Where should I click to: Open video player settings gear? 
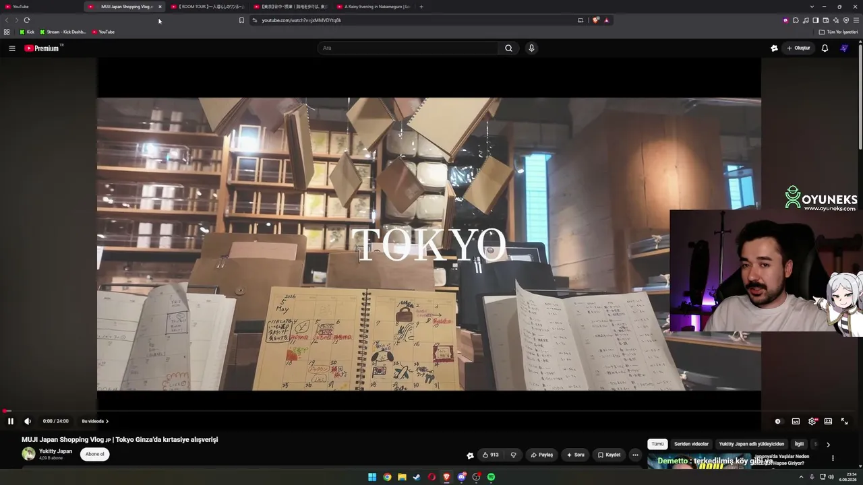click(812, 421)
